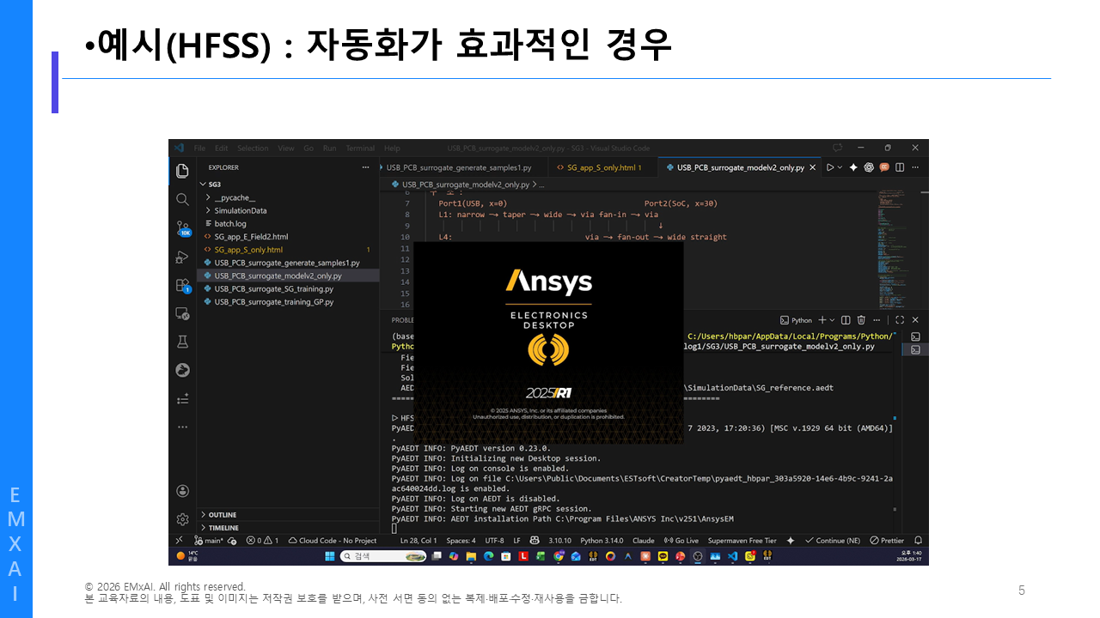Open the Manage gear icon

182,519
